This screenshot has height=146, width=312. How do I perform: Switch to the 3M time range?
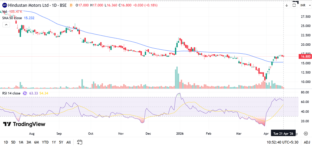[29, 142]
